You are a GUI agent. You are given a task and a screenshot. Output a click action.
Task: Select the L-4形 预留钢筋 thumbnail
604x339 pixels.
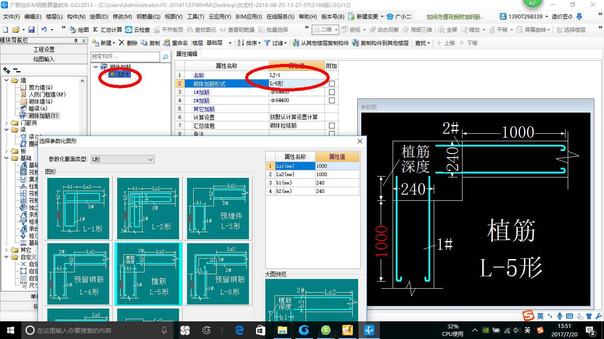78,274
